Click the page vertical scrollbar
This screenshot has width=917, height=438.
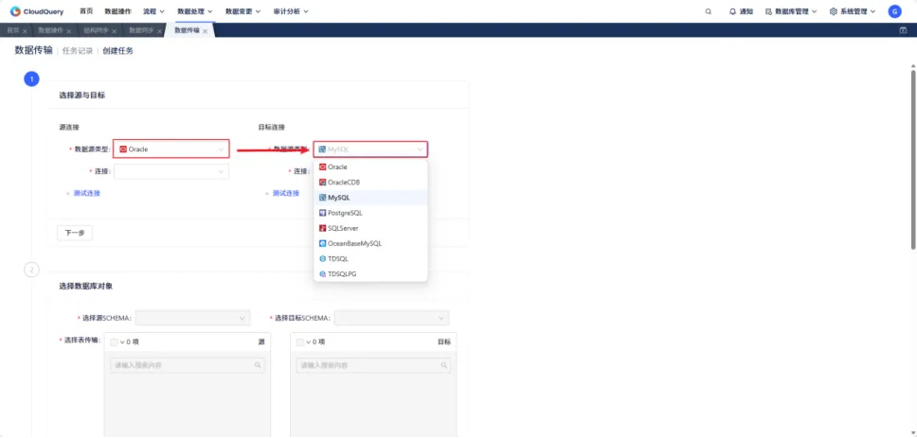pos(913,158)
